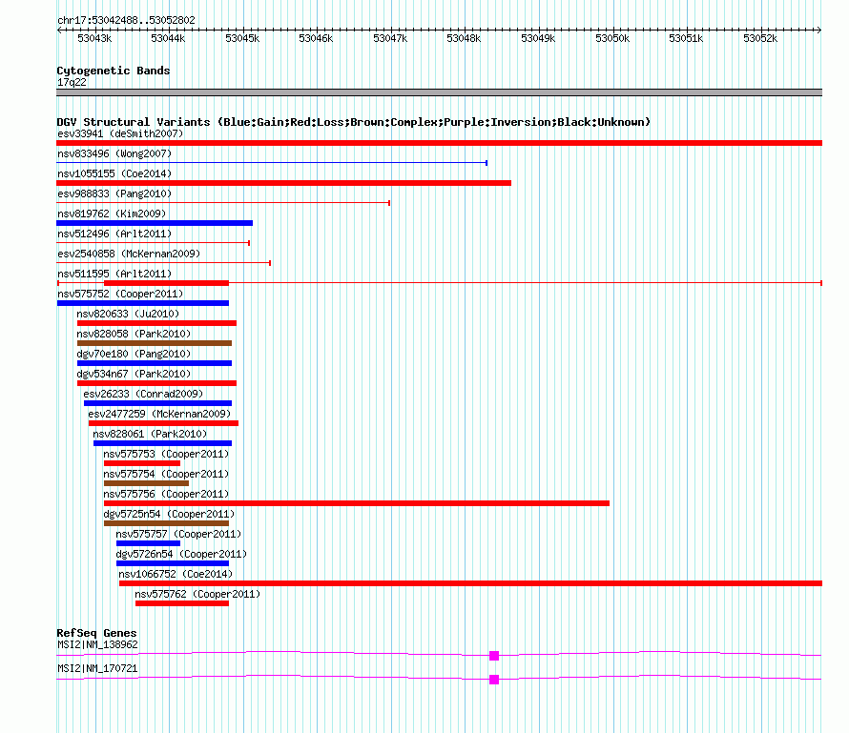Click the esv988833 (Pang2010) label

(x=114, y=193)
